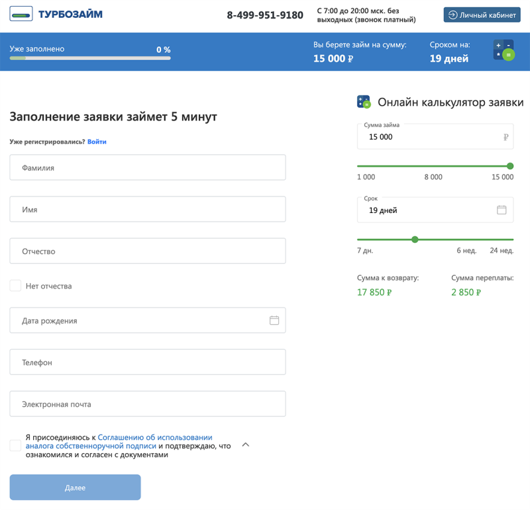This screenshot has height=510, width=530.
Task: Click the Войти link
Action: pyautogui.click(x=97, y=142)
